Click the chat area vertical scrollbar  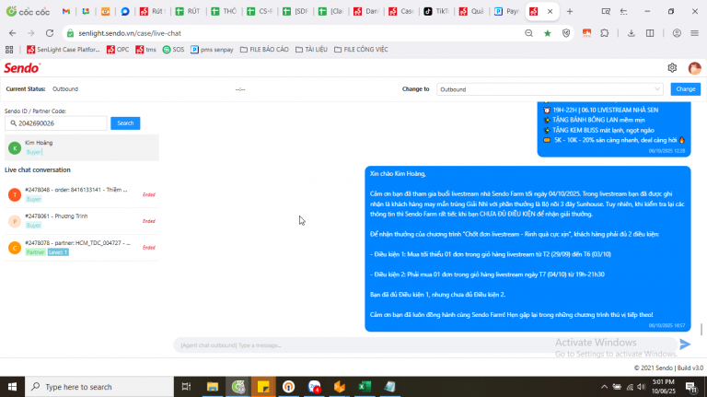[701, 330]
